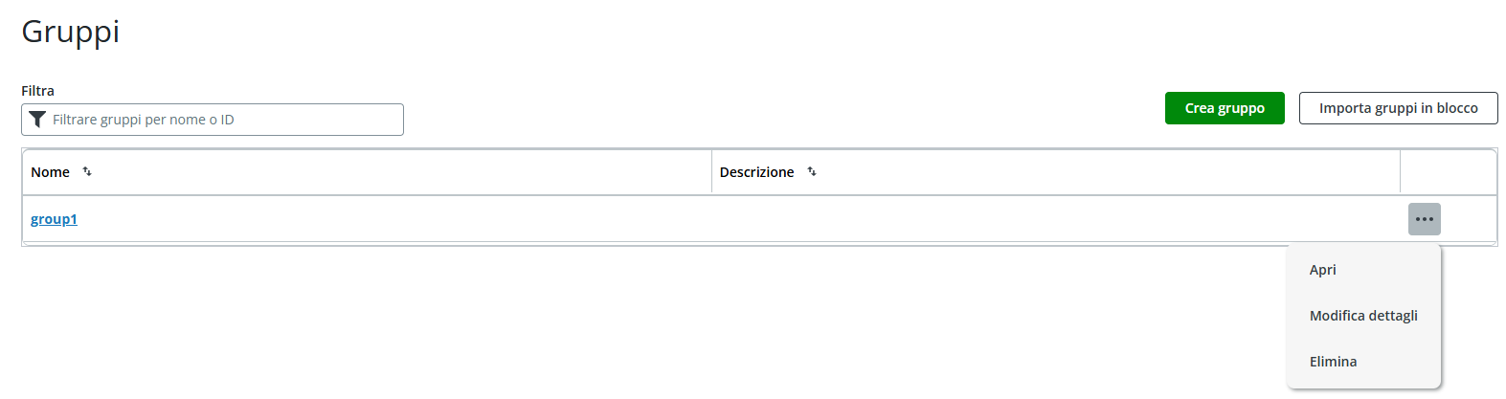
Task: Click the Filtra label above the field
Action: 37,91
